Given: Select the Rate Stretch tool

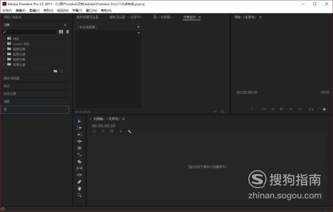Looking at the screenshot, I should pos(79,155).
